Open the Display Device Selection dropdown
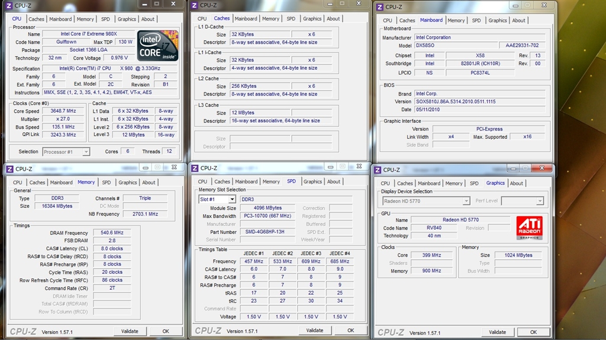Viewport: 606px width, 340px height. pyautogui.click(x=466, y=201)
